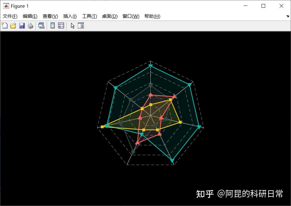Open the Property Inspector icon
This screenshot has height=206, width=291.
pyautogui.click(x=81, y=26)
